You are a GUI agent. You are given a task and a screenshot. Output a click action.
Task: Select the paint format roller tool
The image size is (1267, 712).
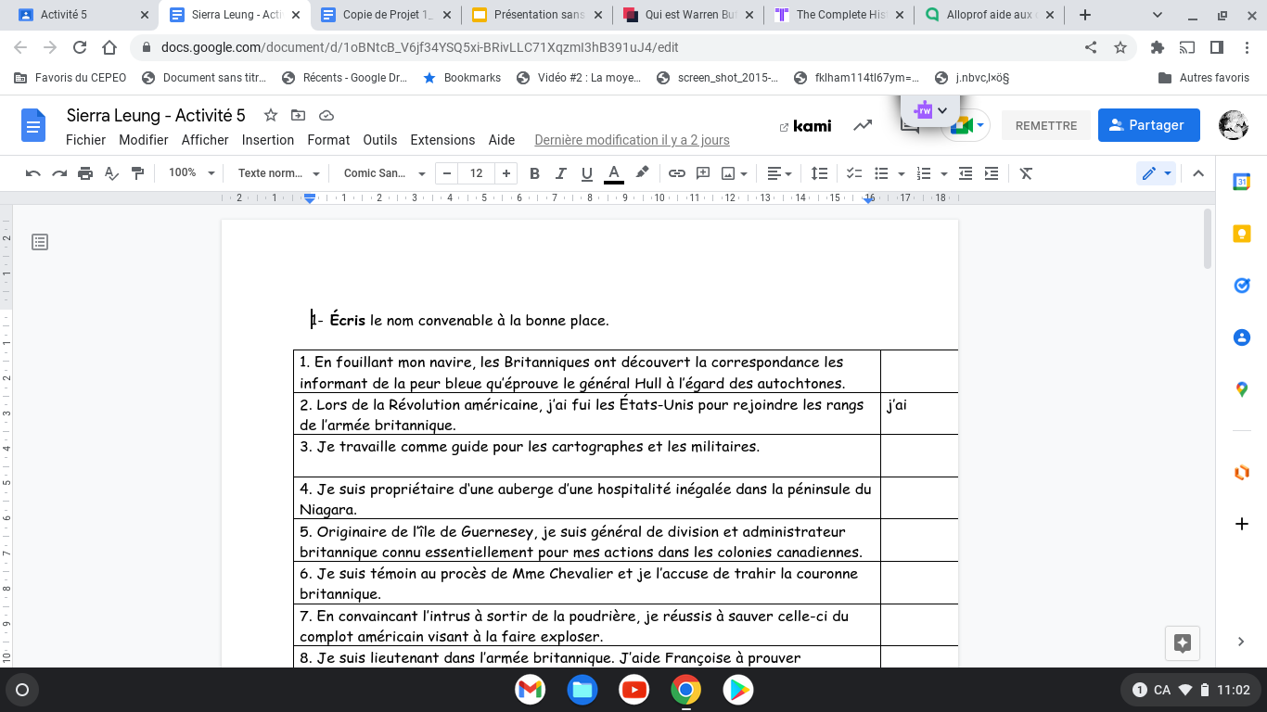pos(138,173)
